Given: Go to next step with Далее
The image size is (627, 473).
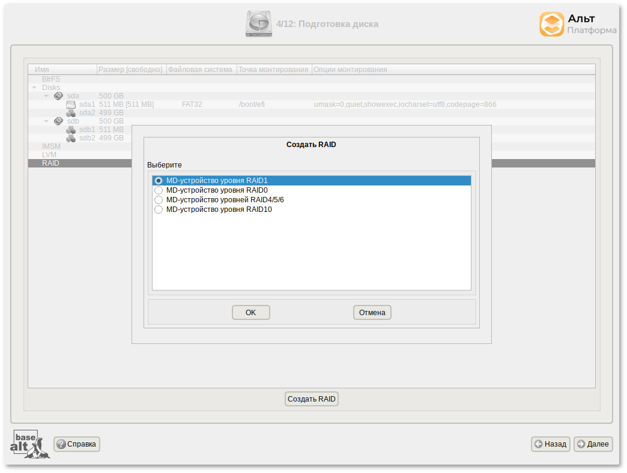Looking at the screenshot, I should tap(593, 444).
